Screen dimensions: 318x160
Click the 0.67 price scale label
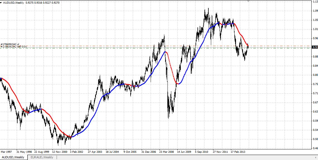click(315, 102)
